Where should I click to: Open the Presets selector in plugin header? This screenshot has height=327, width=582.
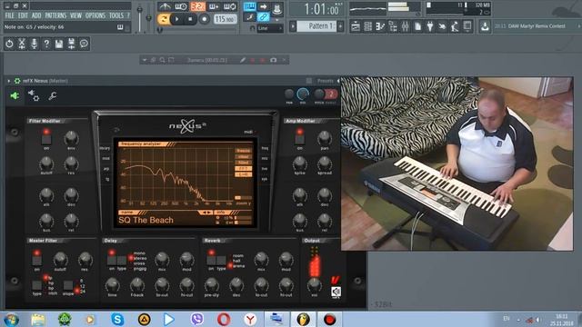tap(326, 81)
